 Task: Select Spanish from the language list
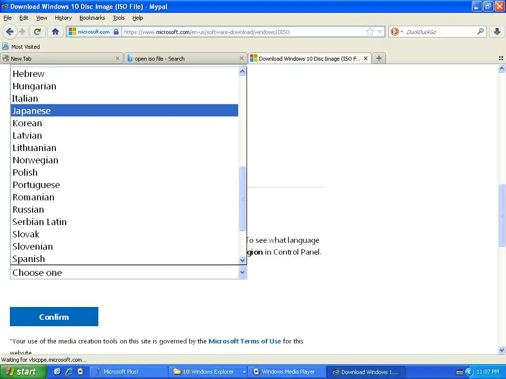(x=125, y=259)
